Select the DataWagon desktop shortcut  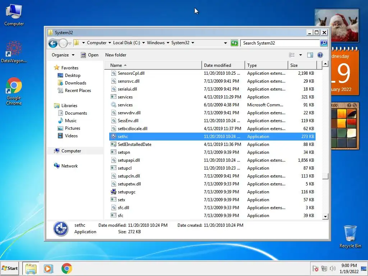[x=14, y=52]
